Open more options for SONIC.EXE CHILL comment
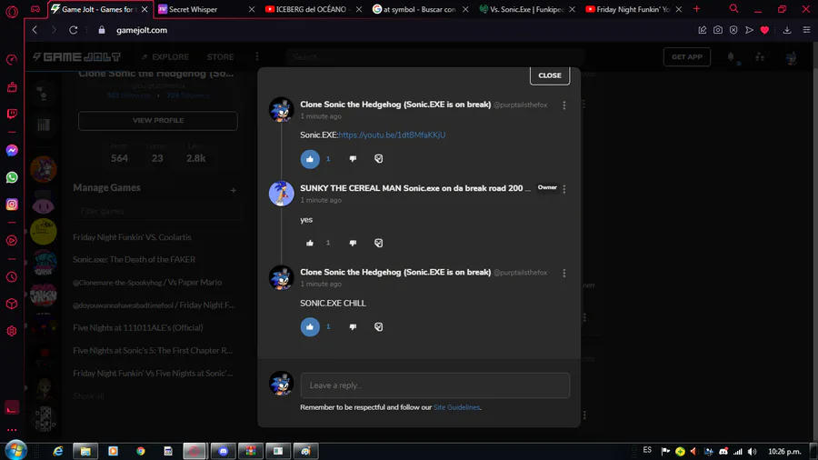This screenshot has height=460, width=818. click(x=564, y=273)
